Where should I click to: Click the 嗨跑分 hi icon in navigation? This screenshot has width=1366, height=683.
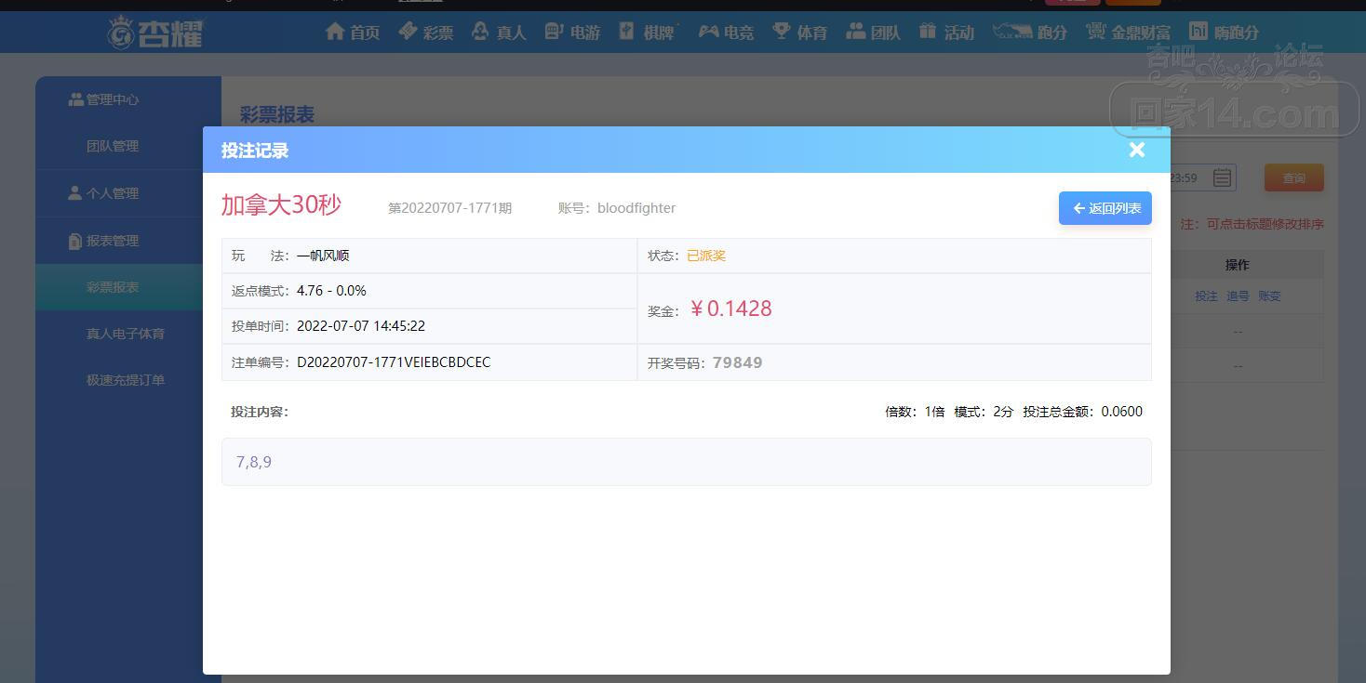[1199, 32]
